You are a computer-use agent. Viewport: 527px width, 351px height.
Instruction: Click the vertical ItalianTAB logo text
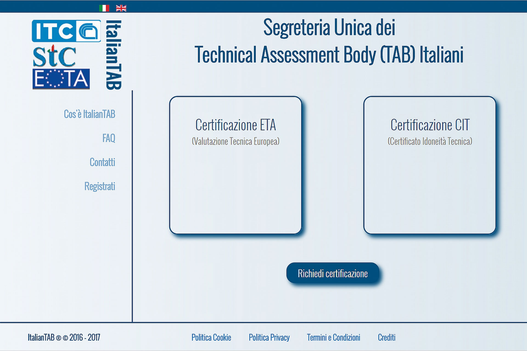114,55
